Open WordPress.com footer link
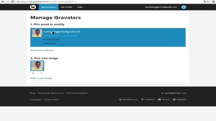Image resolution: width=216 pixels, height=121 pixels. (128, 99)
